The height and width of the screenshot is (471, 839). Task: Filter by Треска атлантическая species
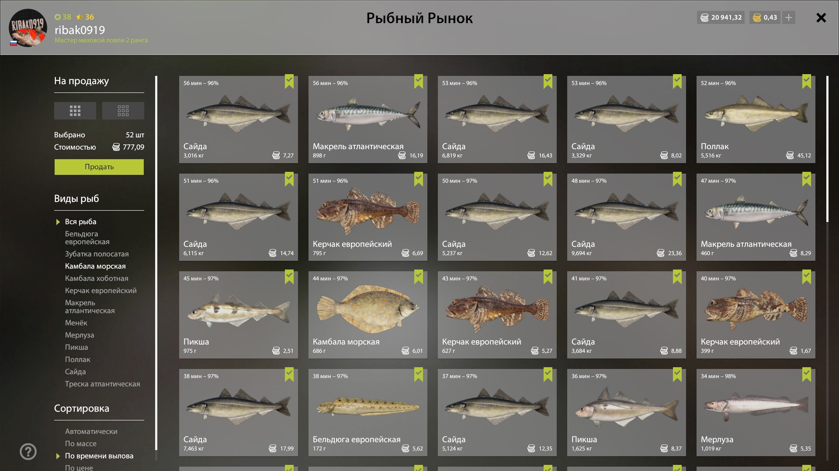103,384
